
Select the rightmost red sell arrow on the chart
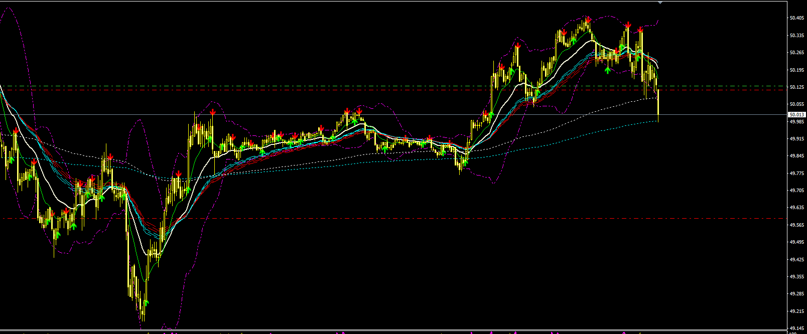tap(640, 30)
